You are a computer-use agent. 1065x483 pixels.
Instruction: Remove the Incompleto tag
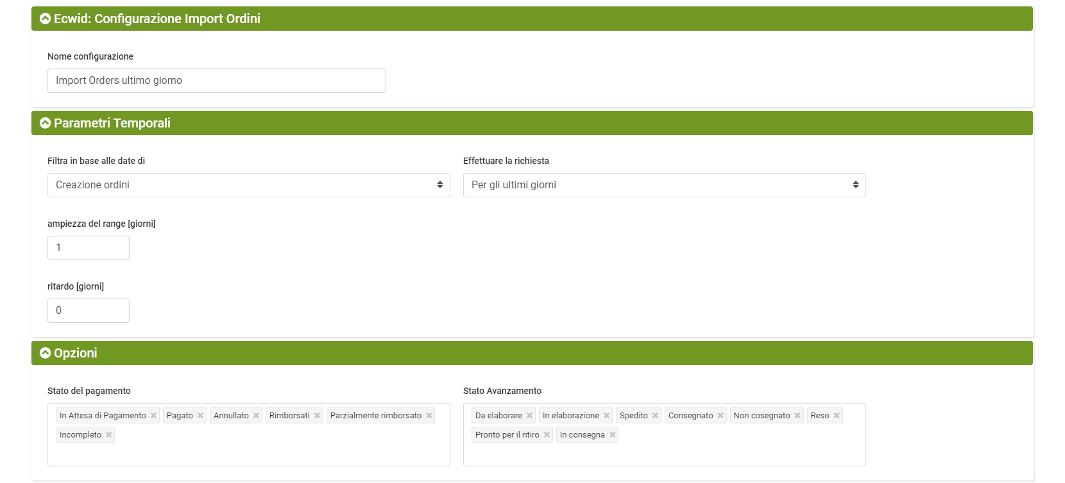(108, 435)
